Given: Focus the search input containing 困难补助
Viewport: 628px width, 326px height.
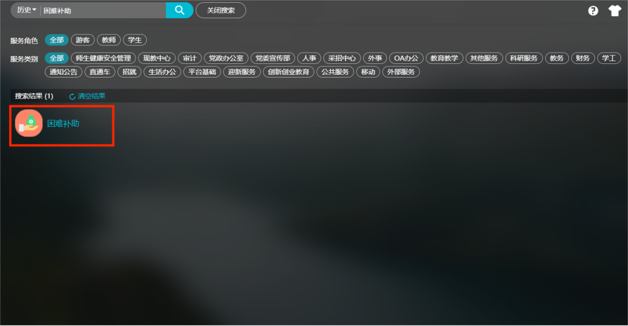Looking at the screenshot, I should click(x=102, y=11).
